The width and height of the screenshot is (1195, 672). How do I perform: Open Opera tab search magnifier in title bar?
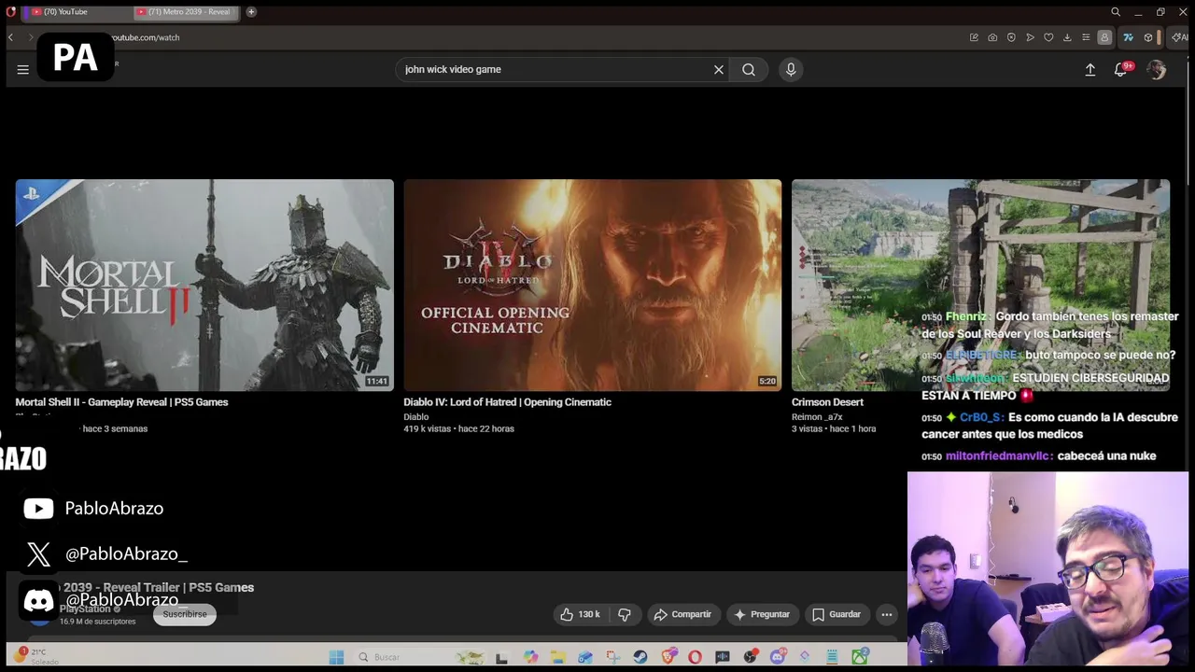[1116, 12]
